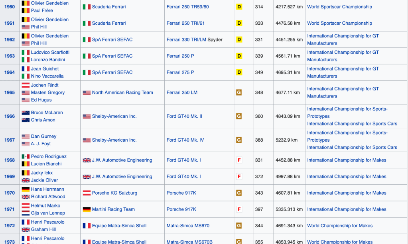Click the Firestone 'F' tyre icon in the 1968 row
The width and height of the screenshot is (408, 244).
(x=239, y=160)
